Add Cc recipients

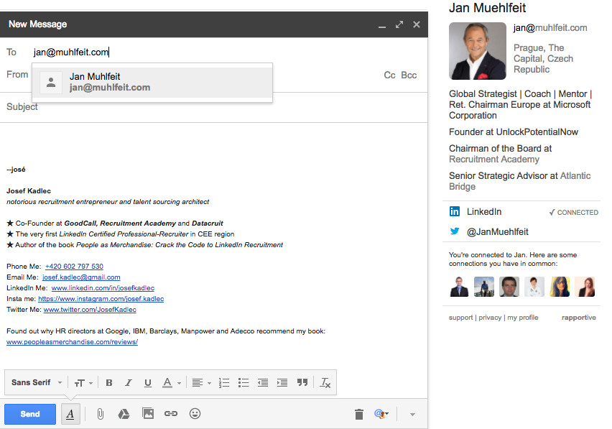tap(389, 75)
